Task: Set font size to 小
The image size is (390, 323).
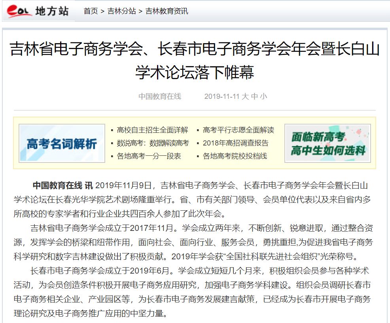Action: pos(263,96)
